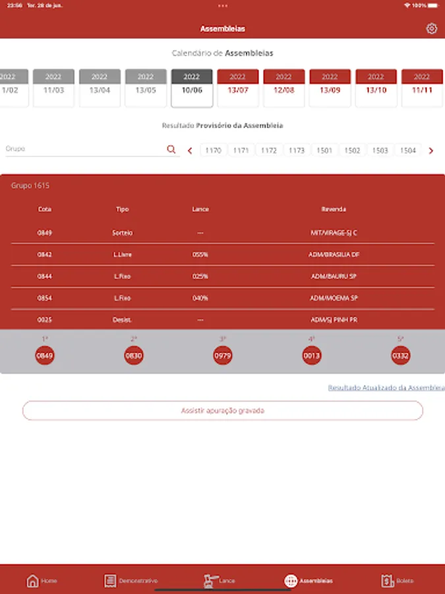The height and width of the screenshot is (594, 445).
Task: Select group 1504
Action: [x=408, y=150]
